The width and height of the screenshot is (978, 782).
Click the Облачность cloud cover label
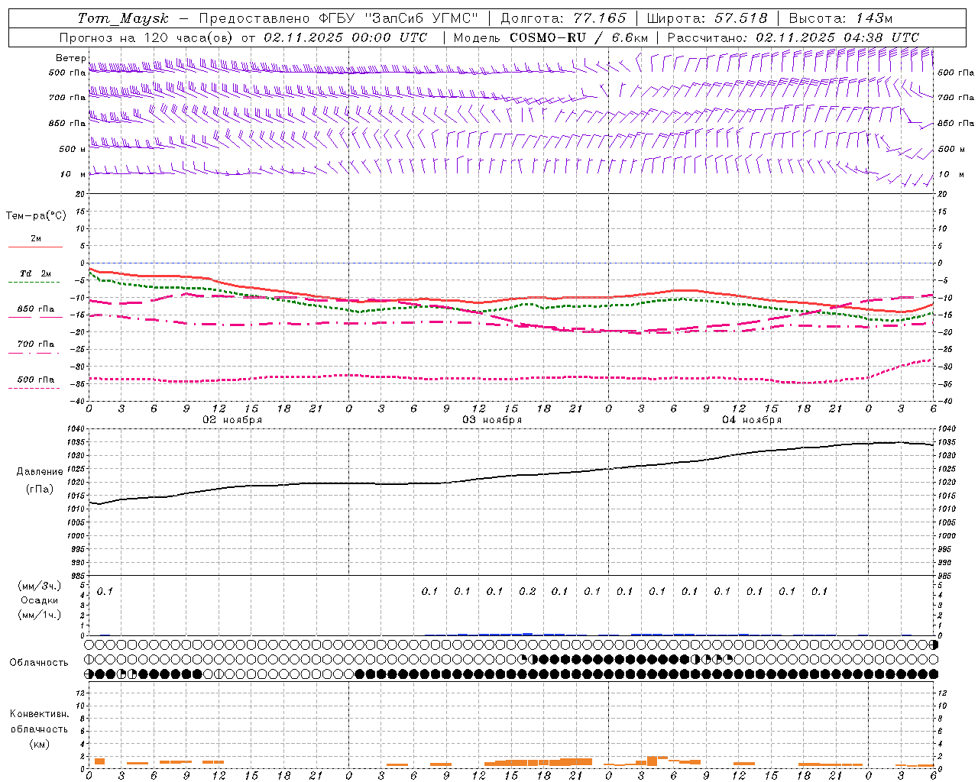coord(39,663)
